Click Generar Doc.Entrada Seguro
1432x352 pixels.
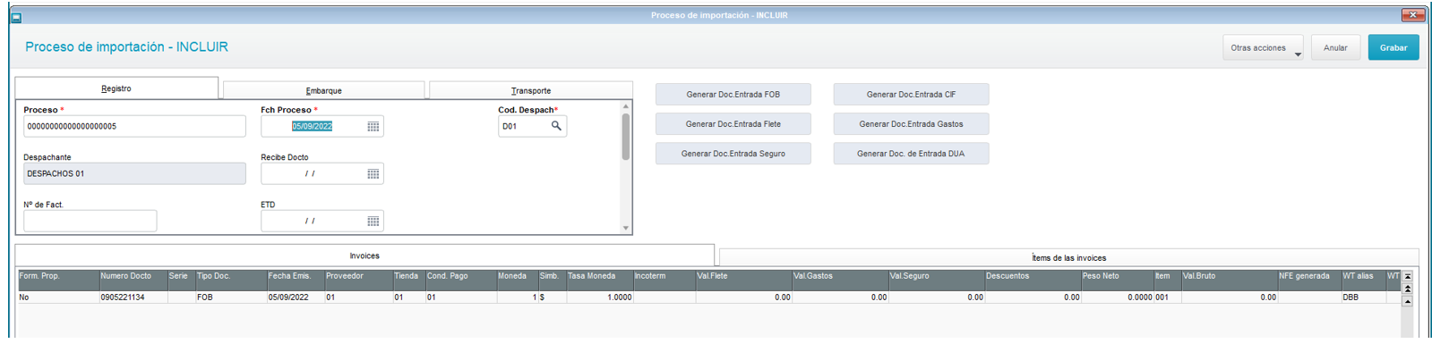[x=733, y=154]
